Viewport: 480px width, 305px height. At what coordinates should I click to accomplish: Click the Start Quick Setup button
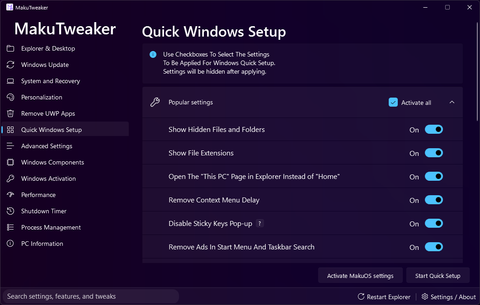tap(438, 275)
